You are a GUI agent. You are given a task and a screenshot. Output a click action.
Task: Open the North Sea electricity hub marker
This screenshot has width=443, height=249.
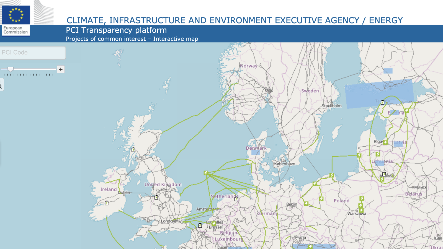point(205,173)
